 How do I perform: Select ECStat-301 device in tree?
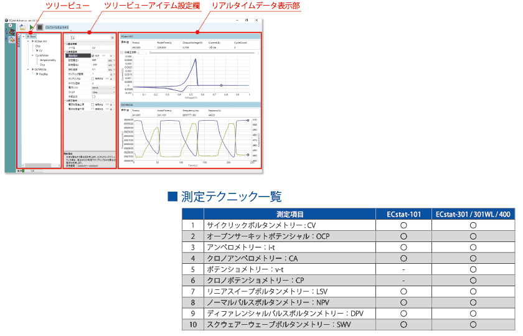tap(39, 41)
